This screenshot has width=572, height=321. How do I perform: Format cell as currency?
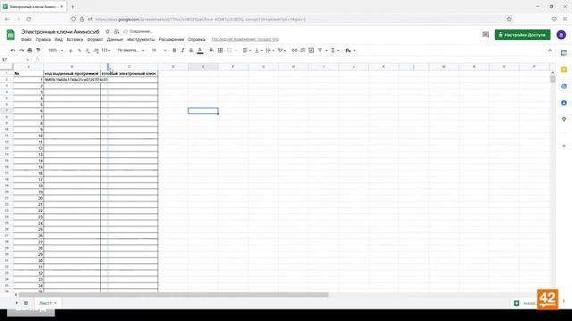coord(71,50)
